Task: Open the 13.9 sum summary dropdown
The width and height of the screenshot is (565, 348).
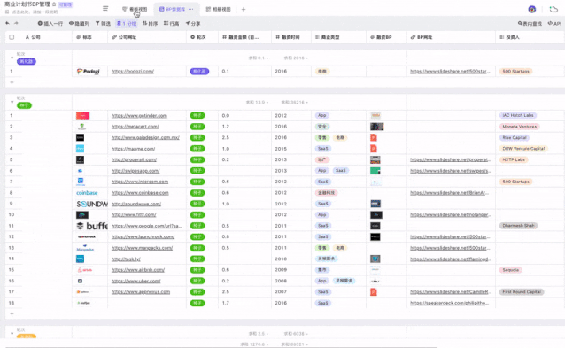Action: pyautogui.click(x=257, y=103)
